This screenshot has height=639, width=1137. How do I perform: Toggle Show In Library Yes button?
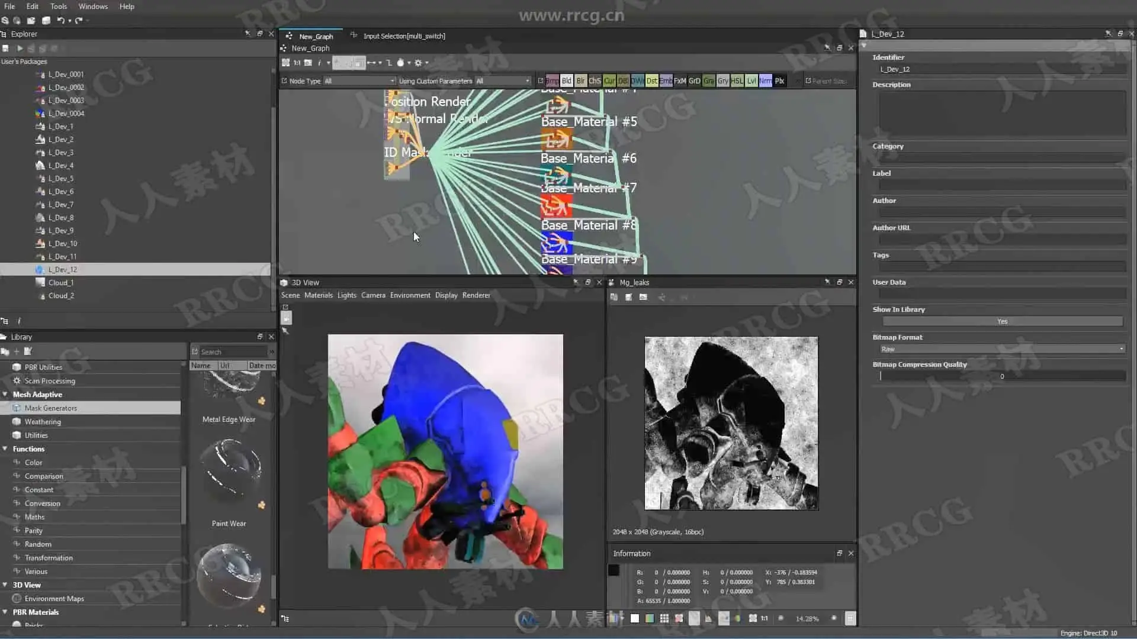point(1002,321)
